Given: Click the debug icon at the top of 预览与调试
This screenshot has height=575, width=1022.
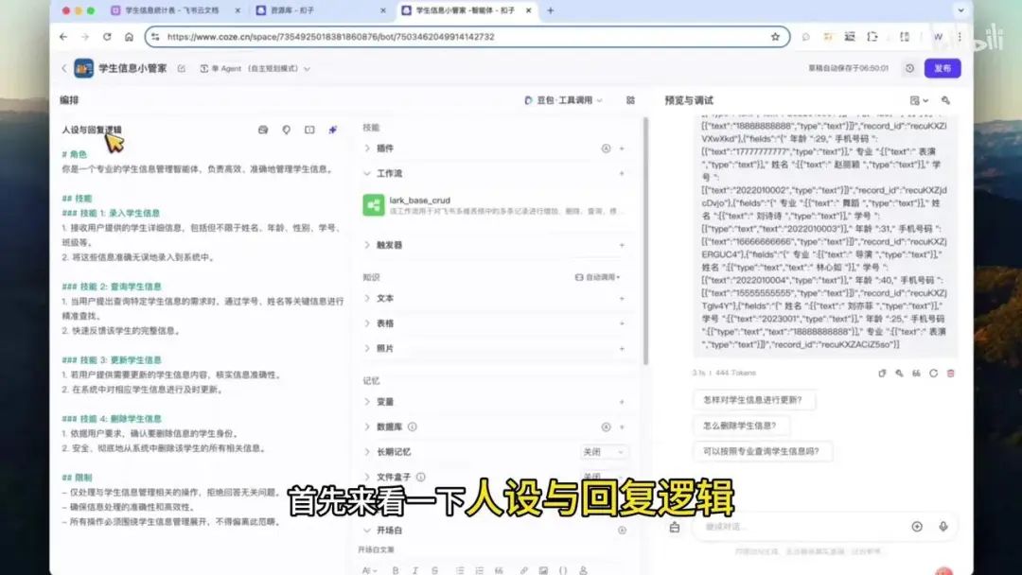Looking at the screenshot, I should [945, 100].
